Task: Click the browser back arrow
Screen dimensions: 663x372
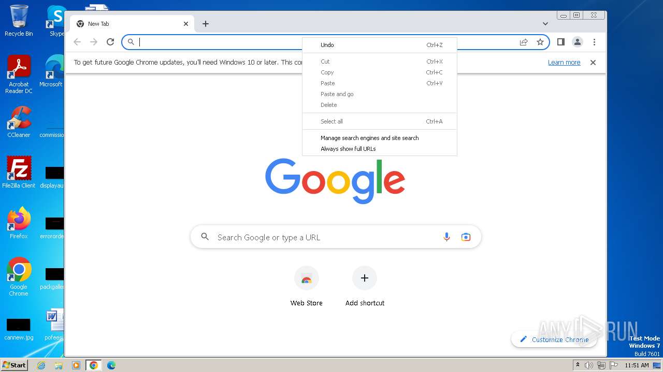Action: point(77,42)
